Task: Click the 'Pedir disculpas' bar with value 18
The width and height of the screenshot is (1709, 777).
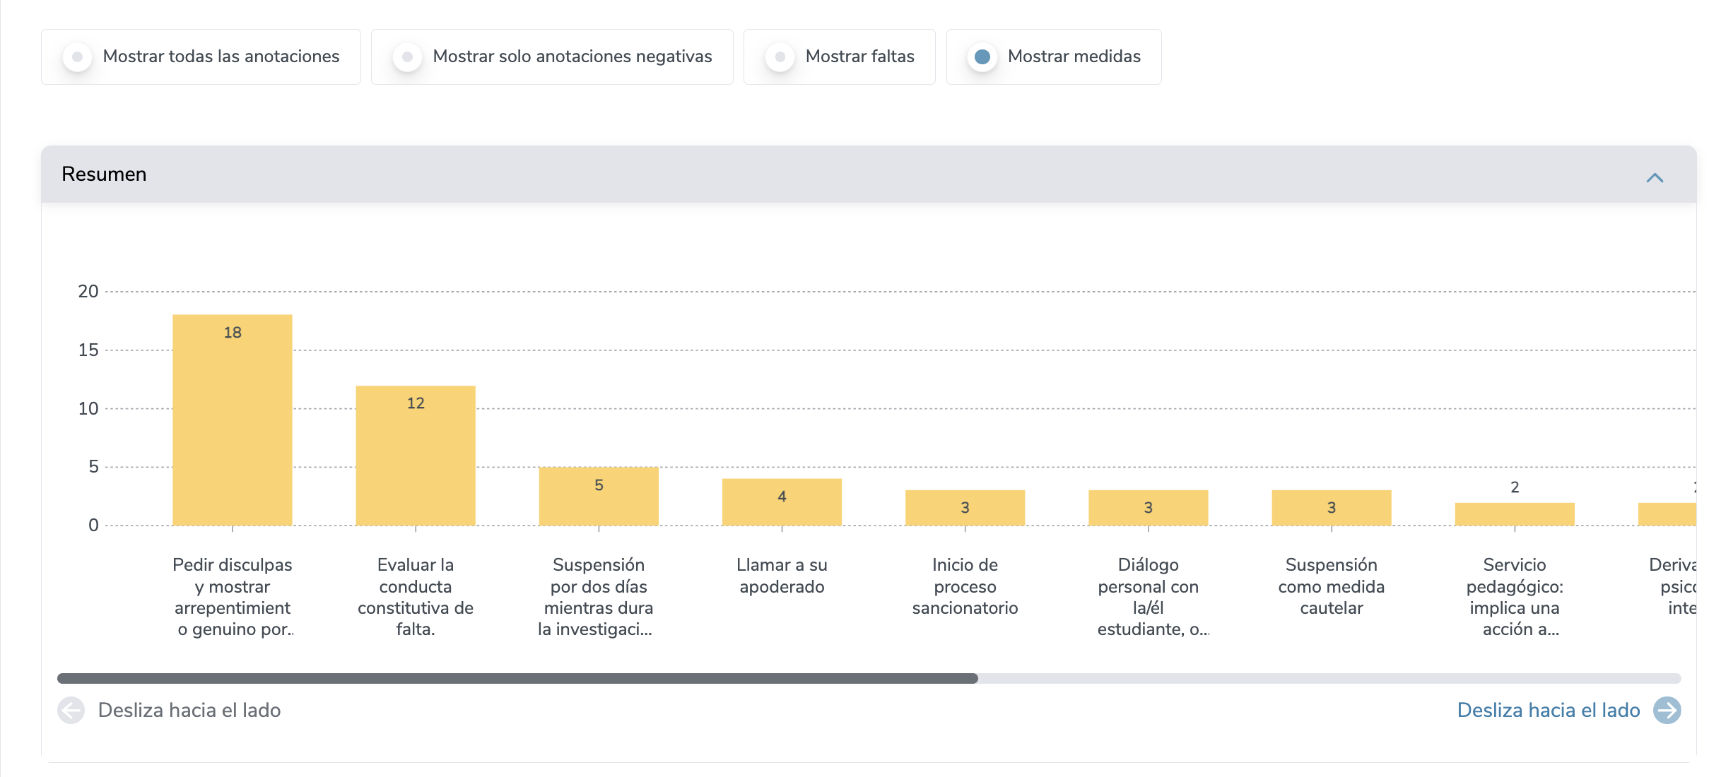Action: [x=233, y=424]
